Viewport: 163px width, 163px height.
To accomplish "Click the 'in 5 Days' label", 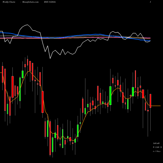I will tap(156, 151).
